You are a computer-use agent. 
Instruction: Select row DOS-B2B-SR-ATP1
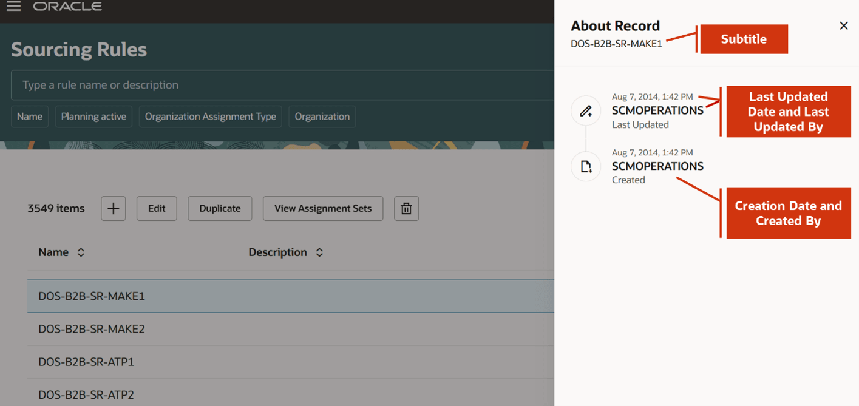click(x=291, y=362)
